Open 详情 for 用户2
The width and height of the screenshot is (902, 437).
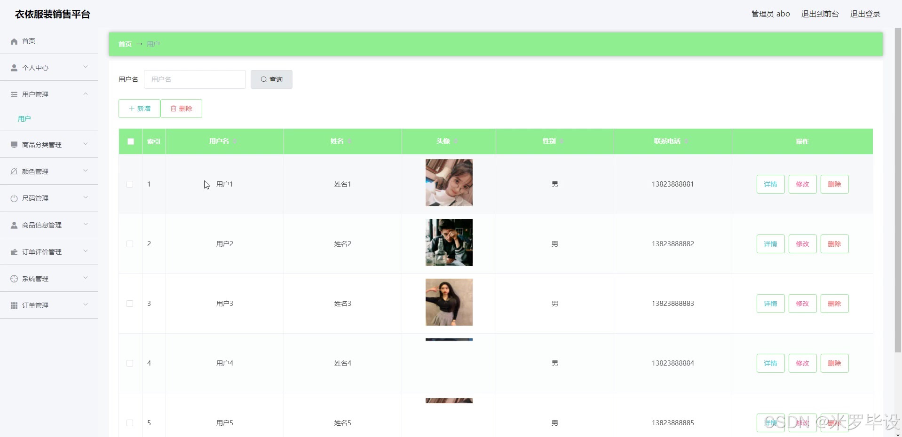pos(770,244)
